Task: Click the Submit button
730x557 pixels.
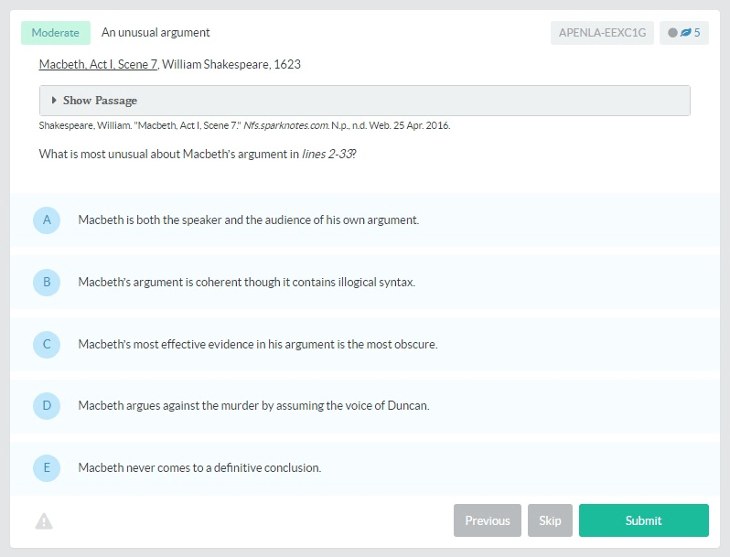Action: click(x=644, y=520)
